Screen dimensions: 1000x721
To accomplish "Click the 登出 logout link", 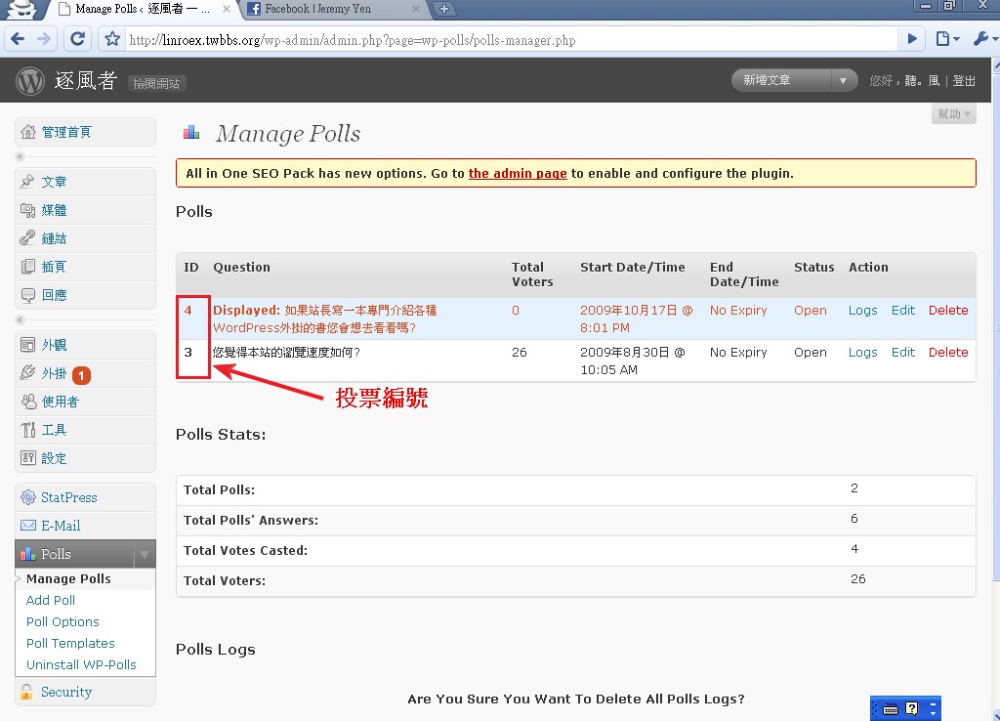I will click(x=964, y=81).
